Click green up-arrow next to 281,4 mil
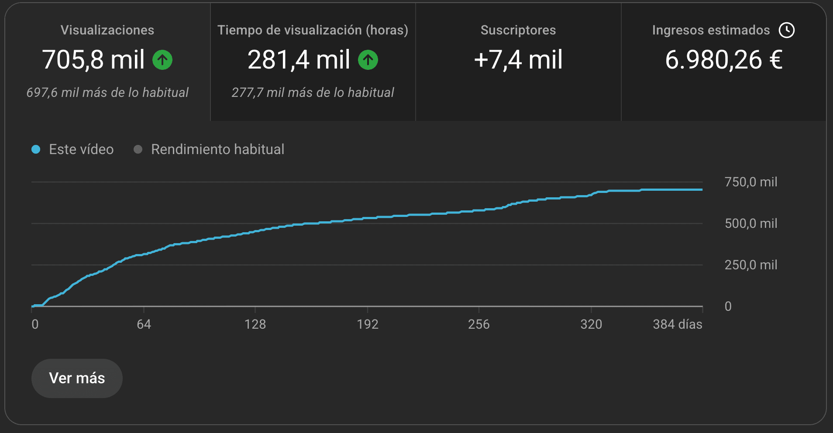 368,60
